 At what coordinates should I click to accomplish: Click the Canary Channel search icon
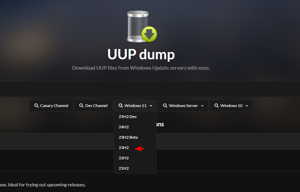click(x=36, y=105)
